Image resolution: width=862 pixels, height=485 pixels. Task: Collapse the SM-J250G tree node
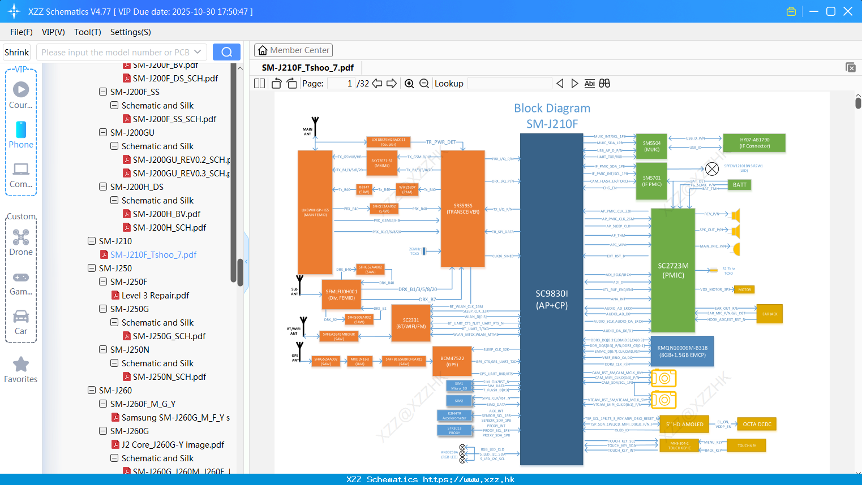[103, 309]
